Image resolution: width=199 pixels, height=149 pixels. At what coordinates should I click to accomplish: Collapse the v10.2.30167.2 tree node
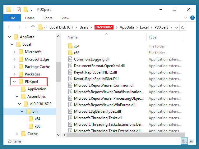(x=19, y=104)
